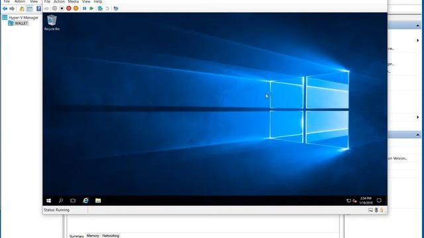Switch to the Memory tab
Image resolution: width=424 pixels, height=238 pixels.
pos(93,235)
